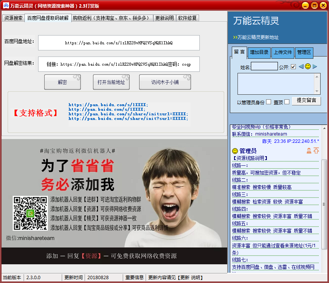Screen dimensions: 329x283
Task: Open 管理区 tab
Action: click(304, 52)
